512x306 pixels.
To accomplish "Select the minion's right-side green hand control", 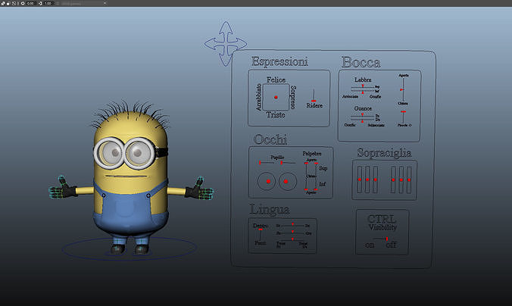I will pos(203,189).
